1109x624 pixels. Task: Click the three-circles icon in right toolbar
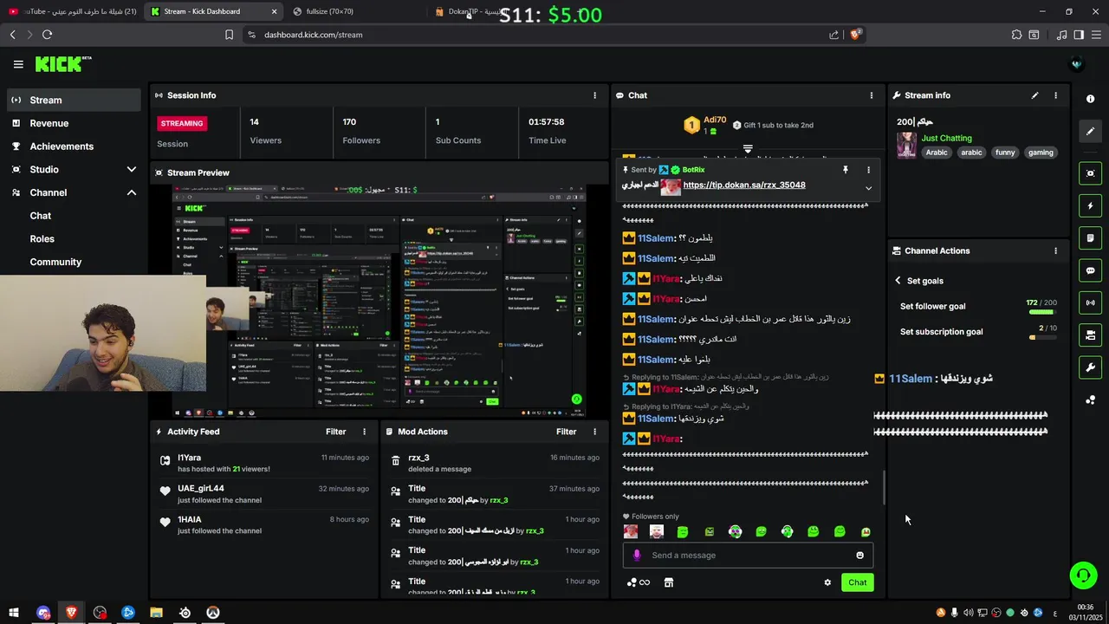pyautogui.click(x=1091, y=400)
